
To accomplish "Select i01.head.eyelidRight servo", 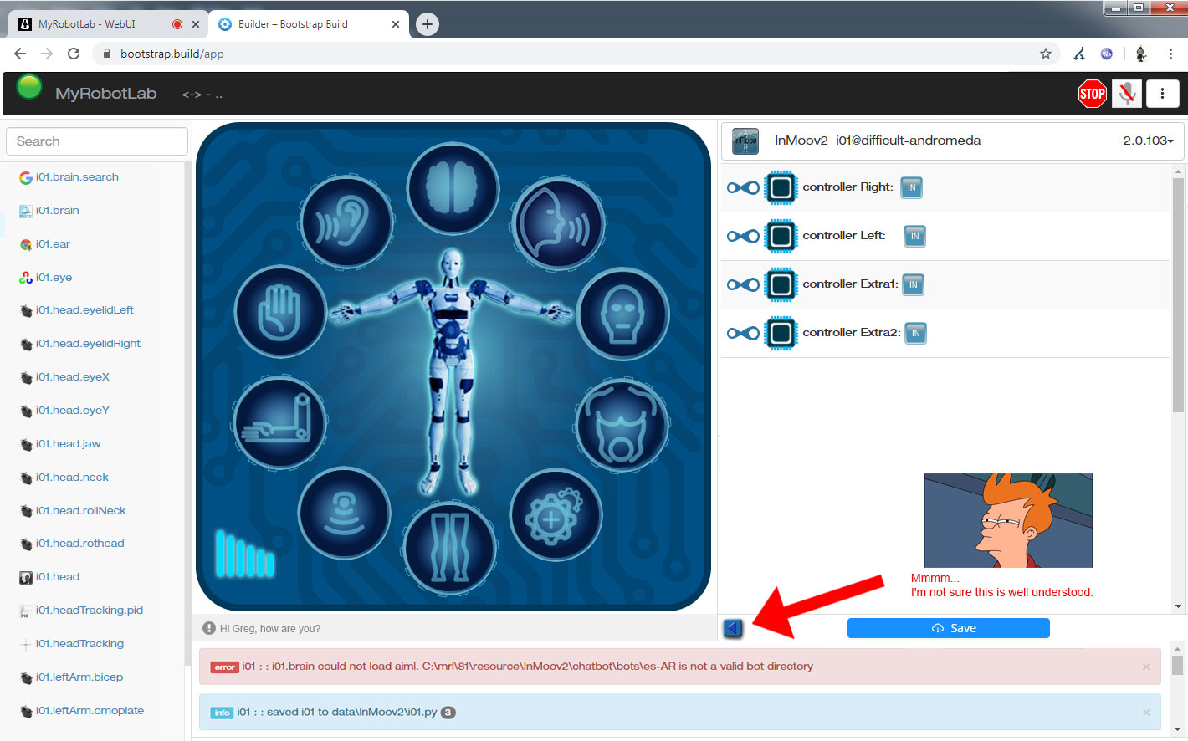I will tap(88, 344).
